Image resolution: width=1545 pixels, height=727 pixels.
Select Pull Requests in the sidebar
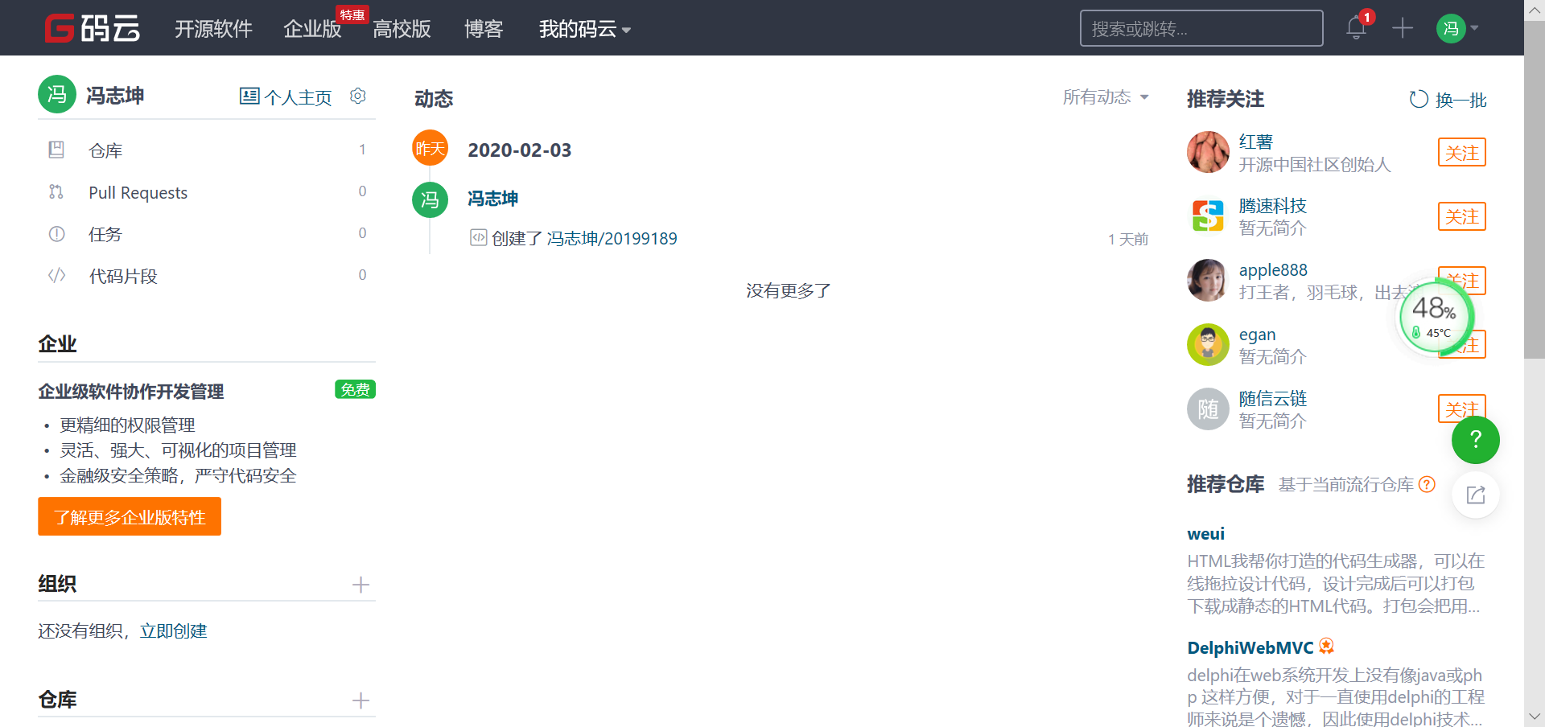pos(207,191)
